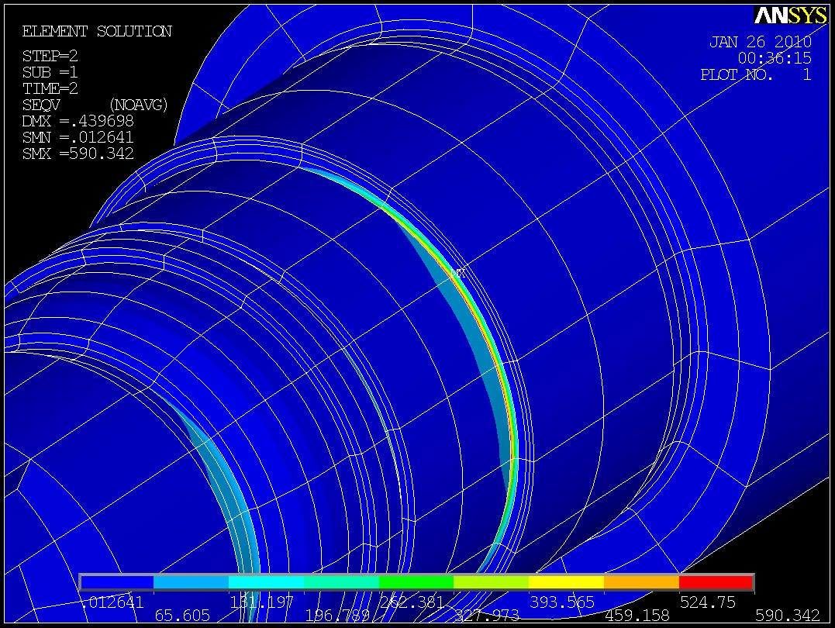Click the yellow legend color band
Screen dimensions: 835x628
[x=566, y=582]
